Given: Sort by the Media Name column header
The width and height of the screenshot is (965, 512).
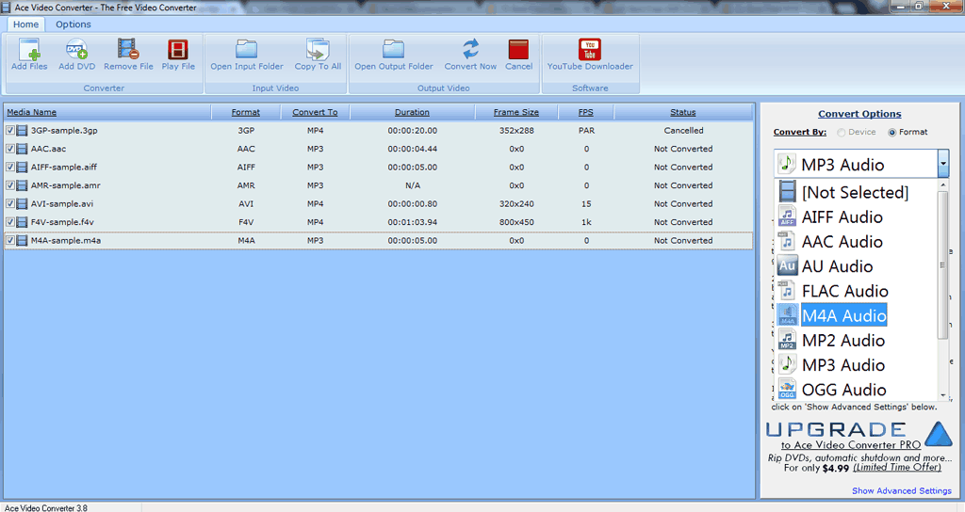Looking at the screenshot, I should coord(107,112).
